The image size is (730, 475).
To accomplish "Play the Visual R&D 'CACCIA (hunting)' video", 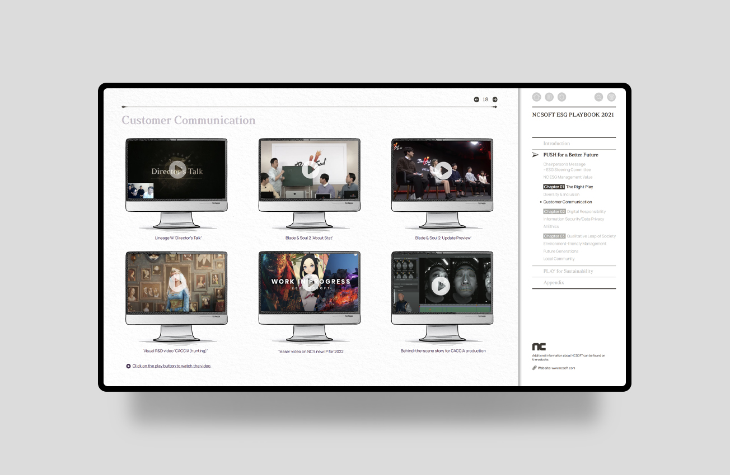I will pos(176,282).
